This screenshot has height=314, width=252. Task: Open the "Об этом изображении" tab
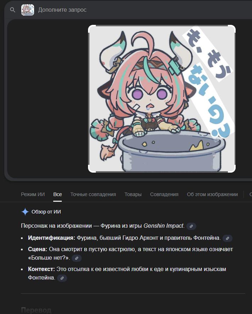coord(212,194)
